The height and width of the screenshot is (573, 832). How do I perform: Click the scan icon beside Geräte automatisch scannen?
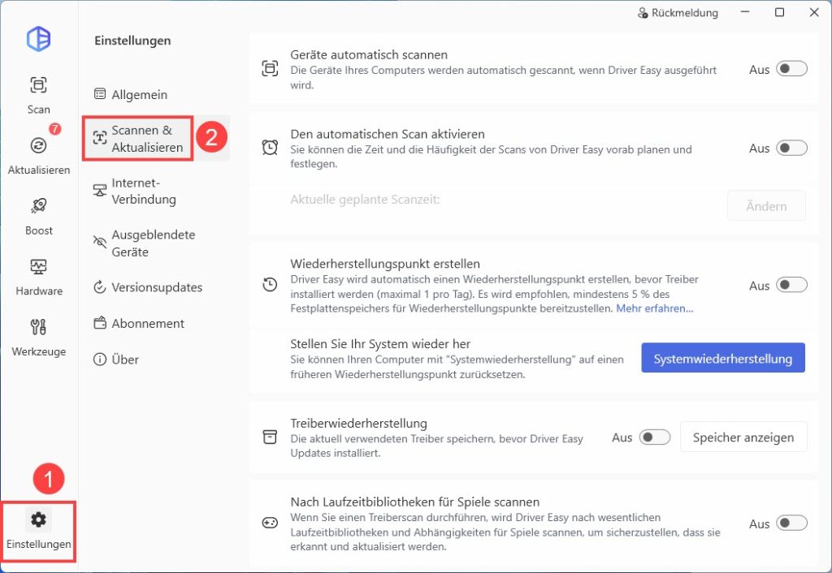(x=270, y=68)
